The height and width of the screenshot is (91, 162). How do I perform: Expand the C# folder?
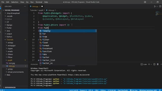pos(8,22)
